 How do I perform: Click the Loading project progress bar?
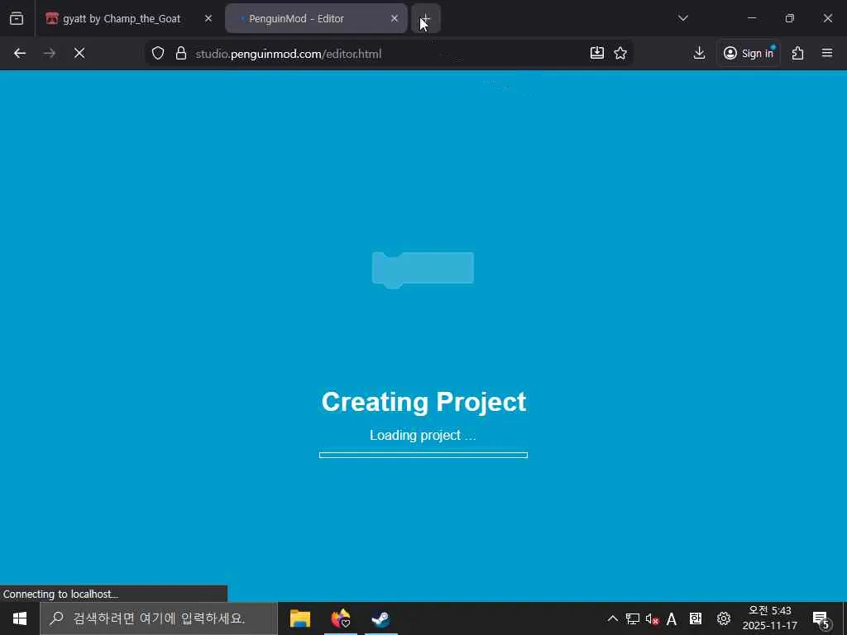click(423, 456)
